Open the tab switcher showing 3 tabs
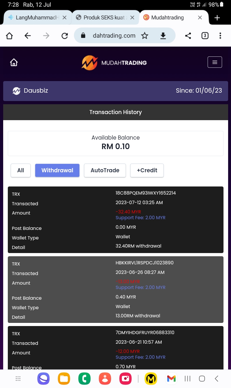 tap(205, 36)
